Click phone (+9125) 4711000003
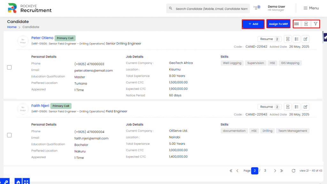 click(89, 64)
